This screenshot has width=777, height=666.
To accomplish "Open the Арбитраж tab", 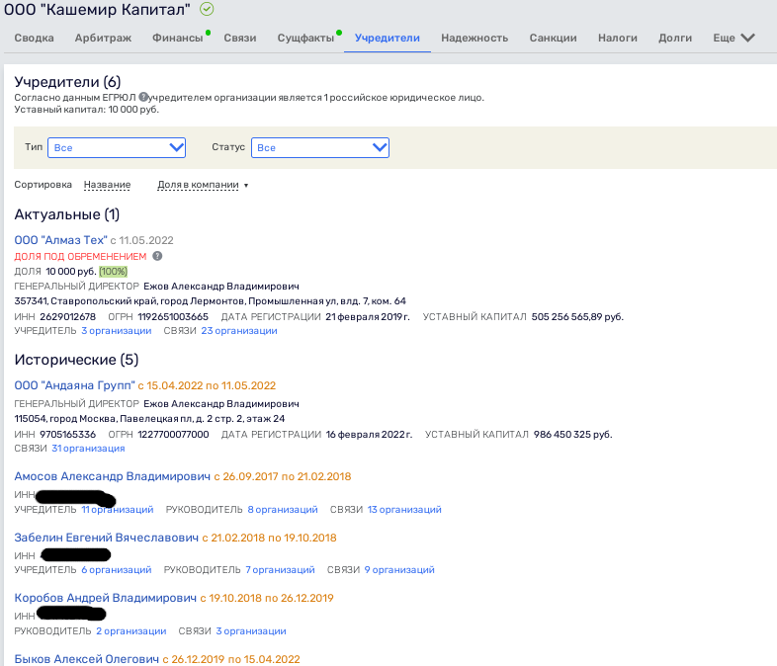I will tap(103, 38).
